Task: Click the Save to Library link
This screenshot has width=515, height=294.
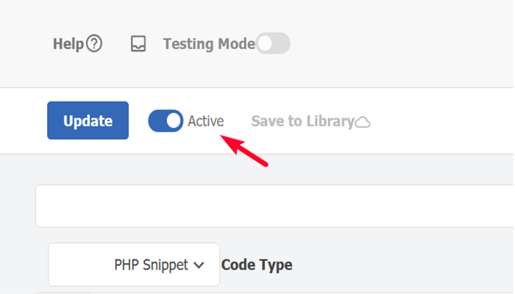Action: point(302,121)
